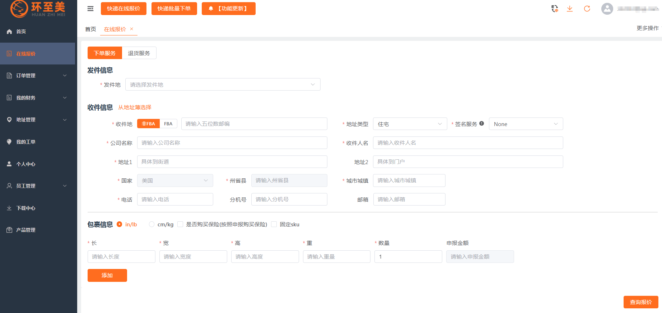Viewport: 662px width, 313px height.
Task: Switch to the 首页 tab
Action: [x=90, y=29]
